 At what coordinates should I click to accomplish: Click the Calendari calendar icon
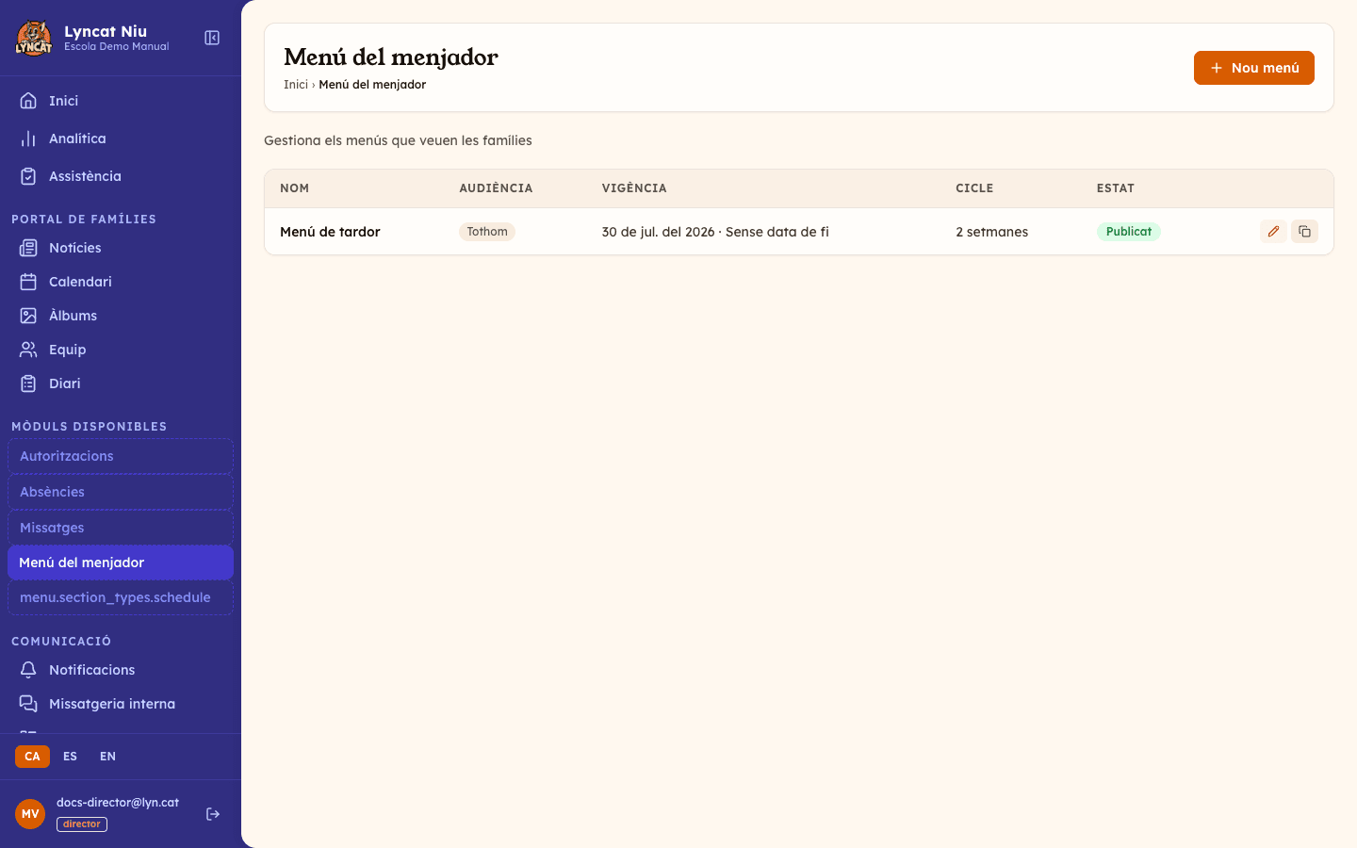pyautogui.click(x=28, y=282)
